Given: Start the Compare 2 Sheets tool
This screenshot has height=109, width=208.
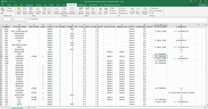Looking at the screenshot, I should 56,11.
